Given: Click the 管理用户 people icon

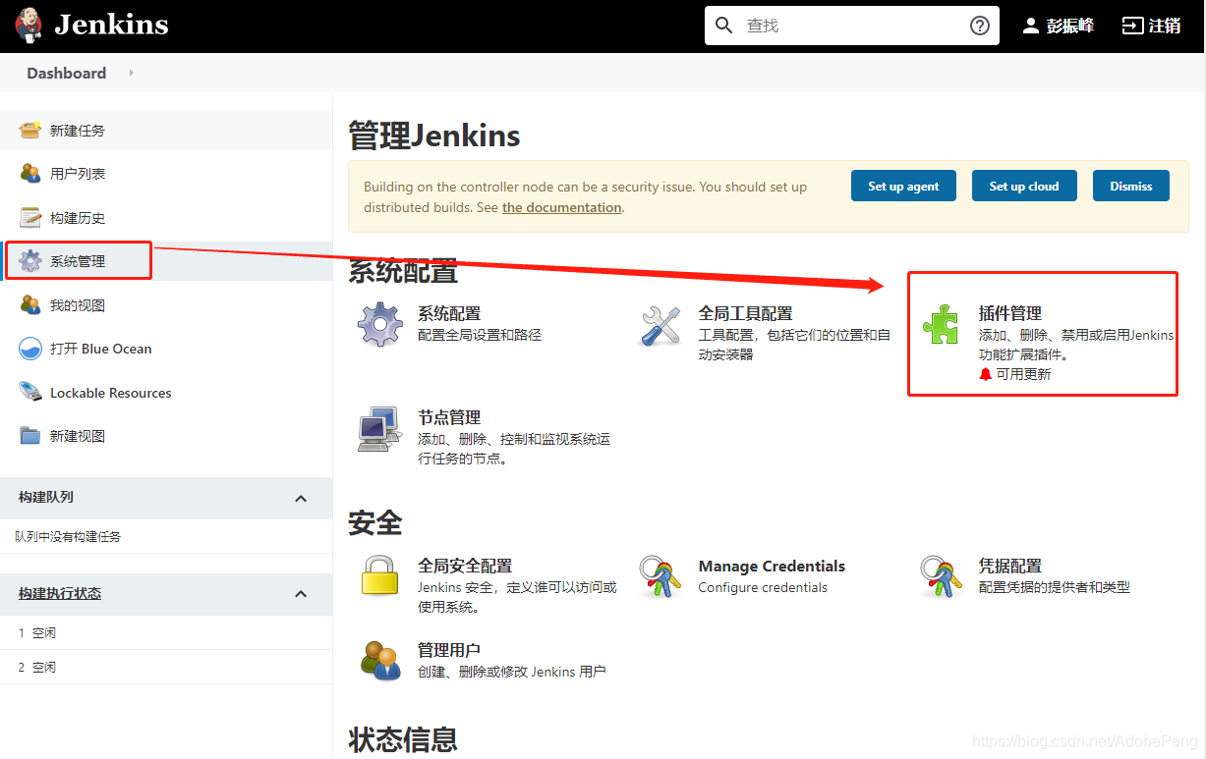Looking at the screenshot, I should pyautogui.click(x=380, y=660).
